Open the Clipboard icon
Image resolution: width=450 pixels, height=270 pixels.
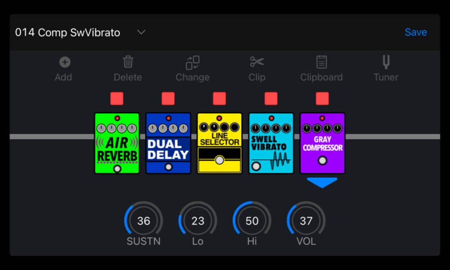(x=321, y=62)
